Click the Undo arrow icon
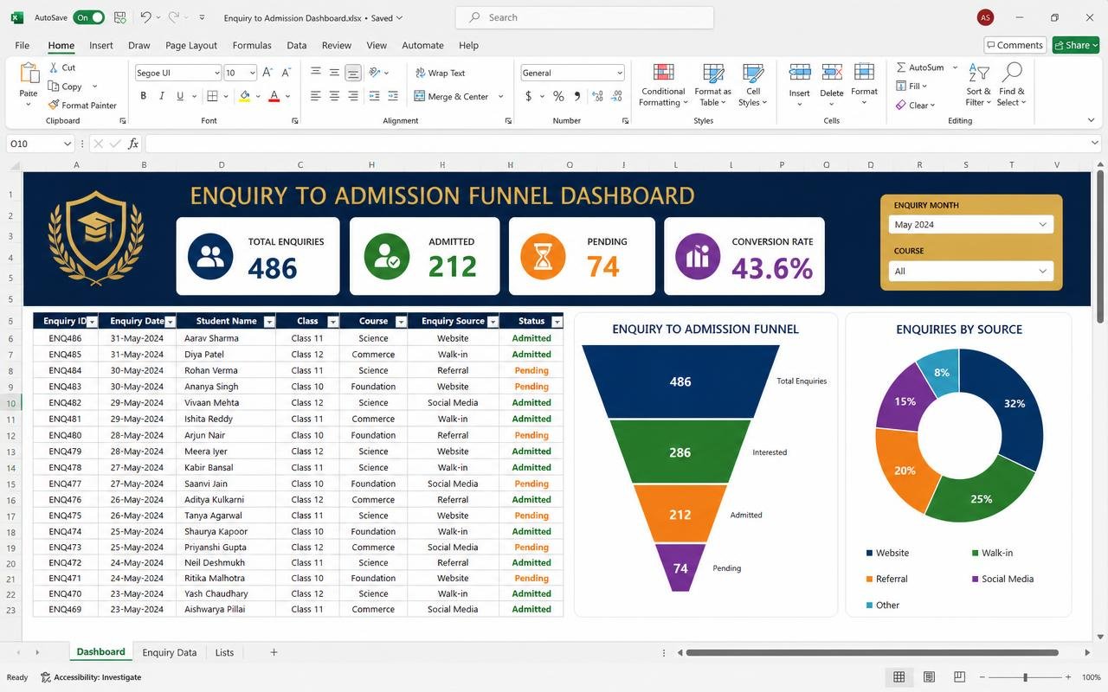Image resolution: width=1108 pixels, height=692 pixels. 145,17
